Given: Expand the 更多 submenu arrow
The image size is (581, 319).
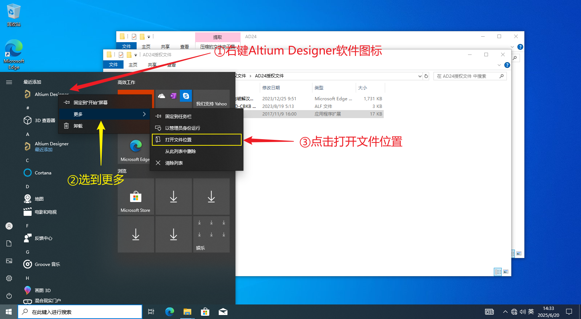Looking at the screenshot, I should click(x=144, y=114).
